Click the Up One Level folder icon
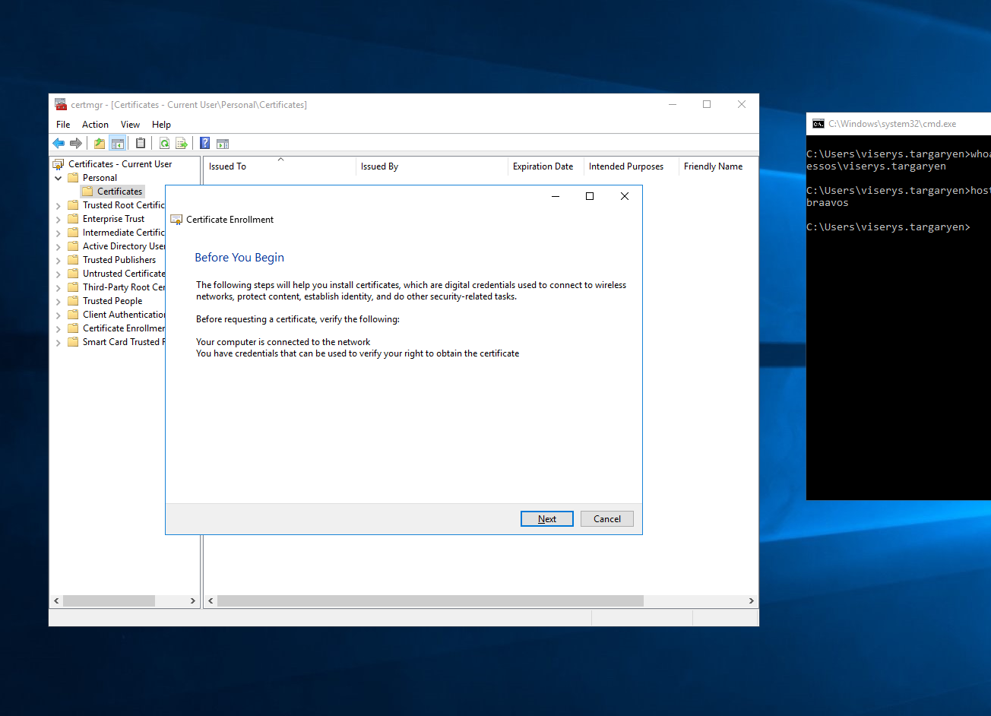The image size is (991, 716). click(x=100, y=143)
